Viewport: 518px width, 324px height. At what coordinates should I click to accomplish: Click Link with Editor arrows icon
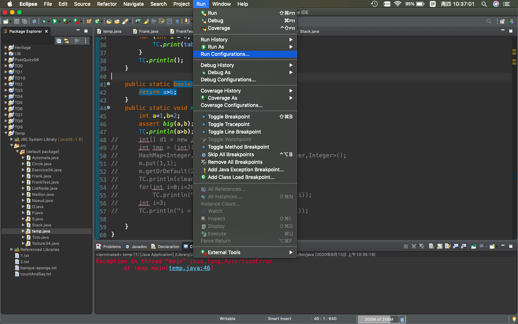point(67,41)
